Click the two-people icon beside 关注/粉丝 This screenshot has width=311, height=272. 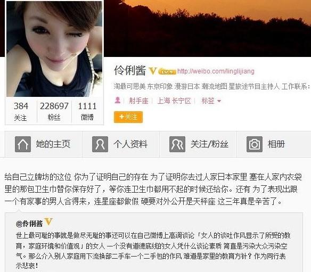tap(177, 144)
